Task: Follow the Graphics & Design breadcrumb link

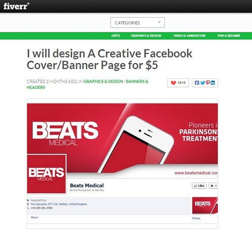Action: (x=103, y=82)
